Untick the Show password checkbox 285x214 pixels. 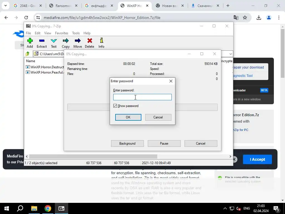point(115,106)
